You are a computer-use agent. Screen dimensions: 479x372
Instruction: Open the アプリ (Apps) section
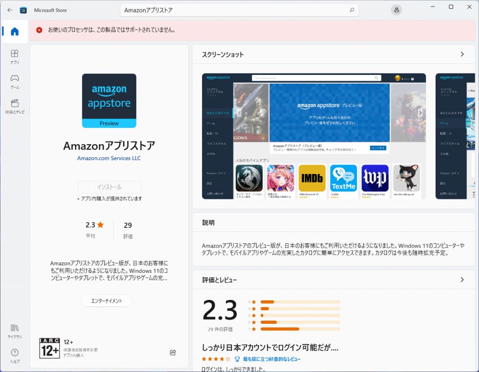(x=15, y=57)
